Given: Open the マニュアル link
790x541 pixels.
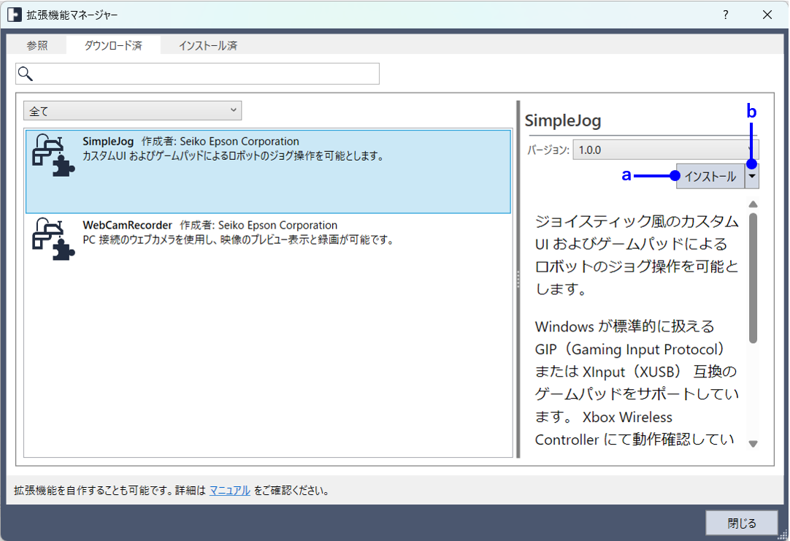Looking at the screenshot, I should click(x=230, y=491).
